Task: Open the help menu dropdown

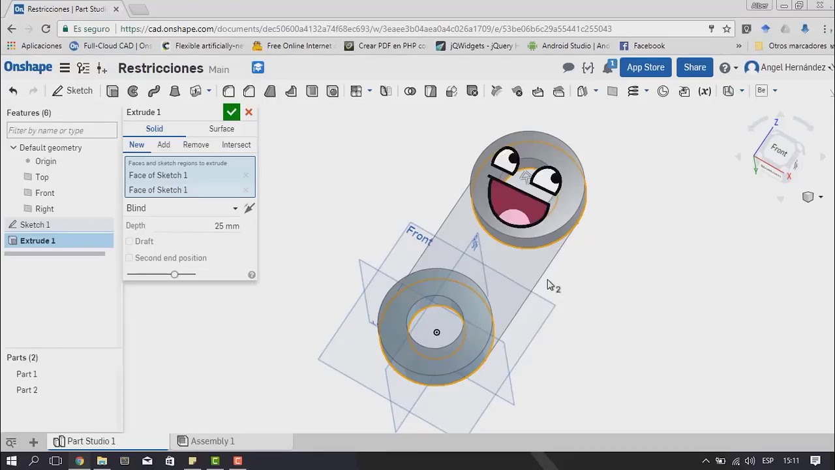Action: click(729, 68)
